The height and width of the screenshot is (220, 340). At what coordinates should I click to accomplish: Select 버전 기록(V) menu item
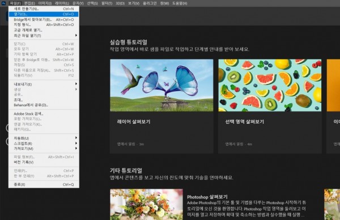[x=44, y=162]
